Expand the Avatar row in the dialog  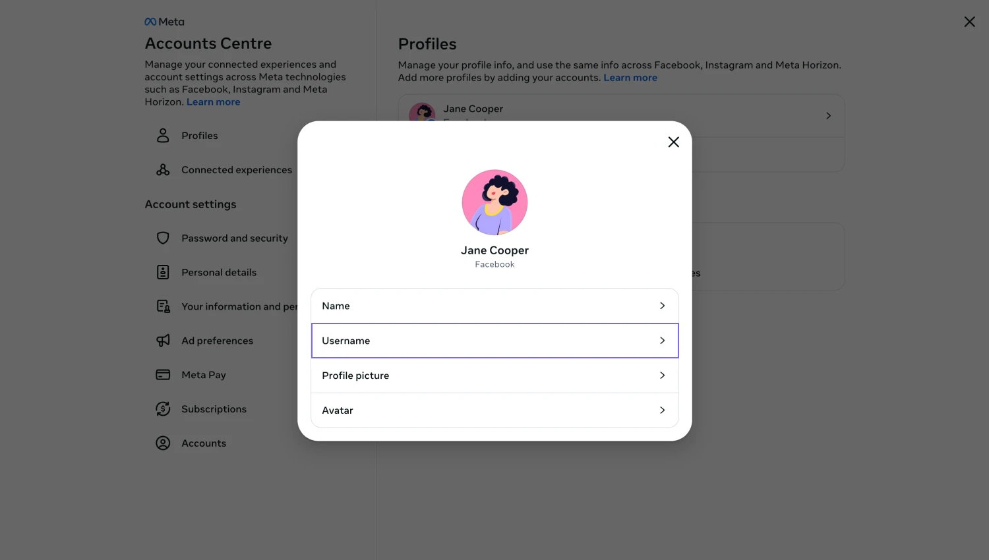(x=495, y=410)
